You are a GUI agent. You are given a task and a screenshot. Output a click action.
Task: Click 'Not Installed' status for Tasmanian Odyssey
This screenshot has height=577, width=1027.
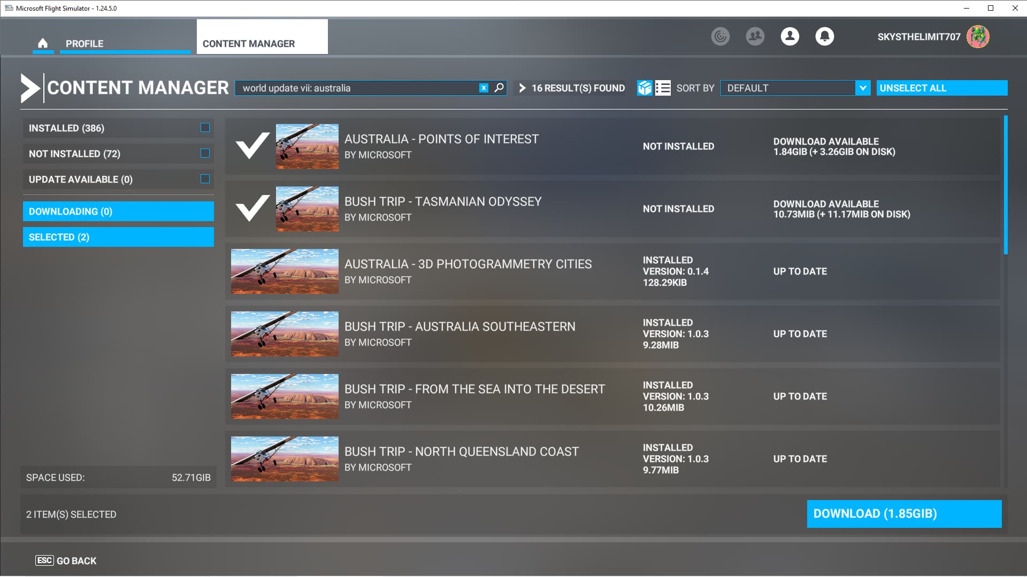click(678, 209)
